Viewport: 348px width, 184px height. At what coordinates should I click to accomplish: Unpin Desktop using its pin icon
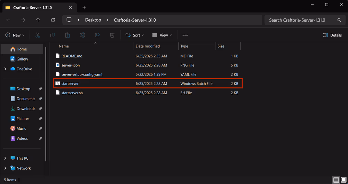40,89
